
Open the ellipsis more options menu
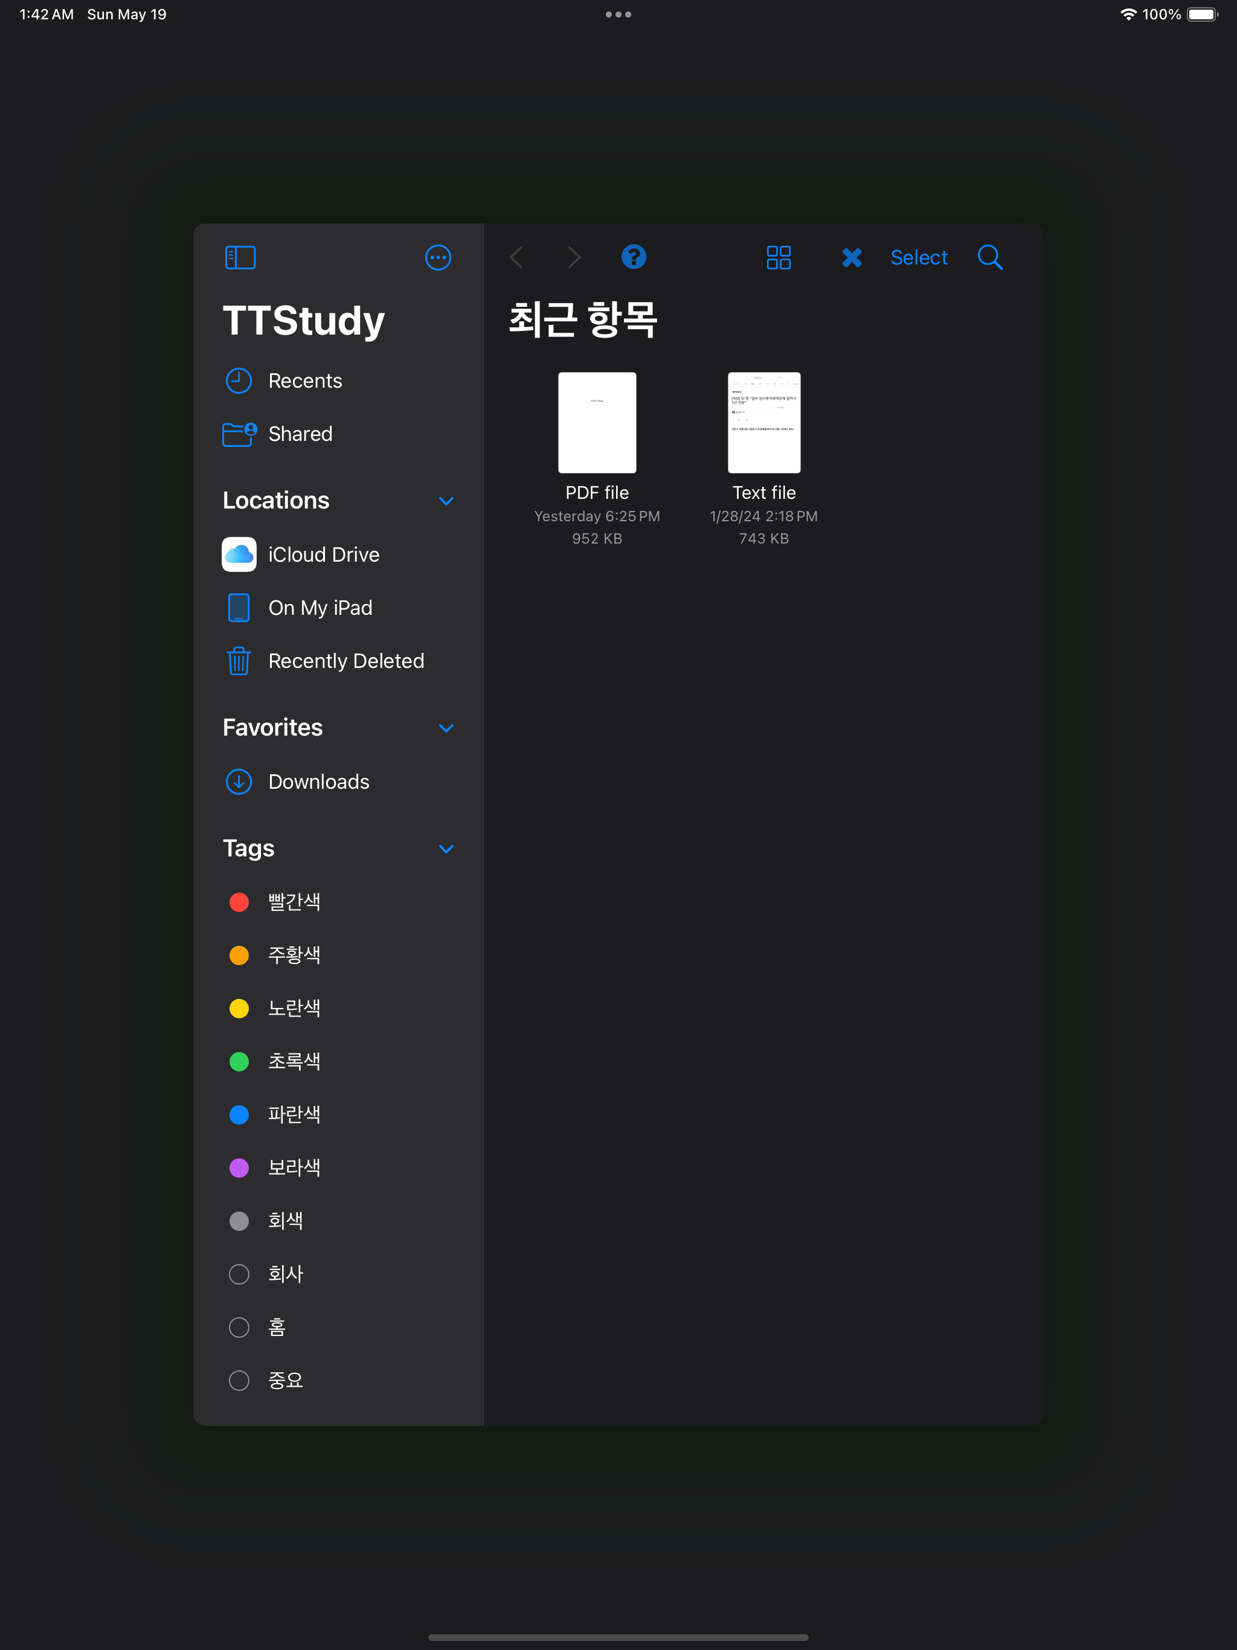(x=438, y=257)
